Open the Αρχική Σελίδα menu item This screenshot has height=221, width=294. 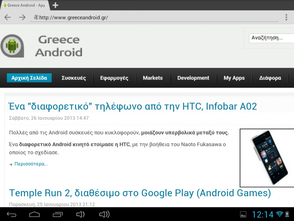pyautogui.click(x=29, y=78)
